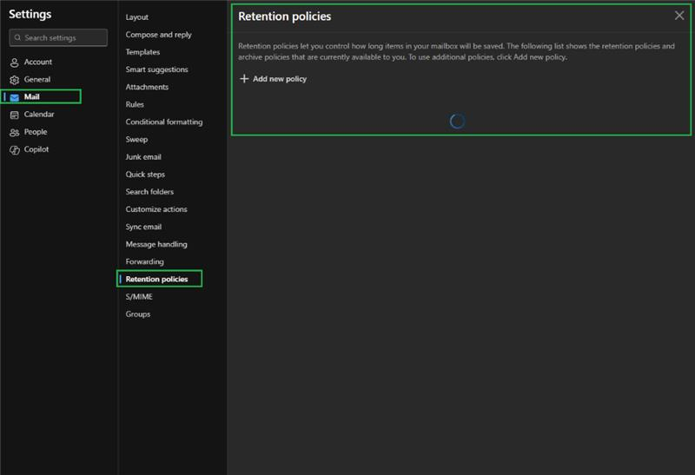Screen dimensions: 695x475
Task: Click the Mail envelope icon
Action: coord(15,97)
